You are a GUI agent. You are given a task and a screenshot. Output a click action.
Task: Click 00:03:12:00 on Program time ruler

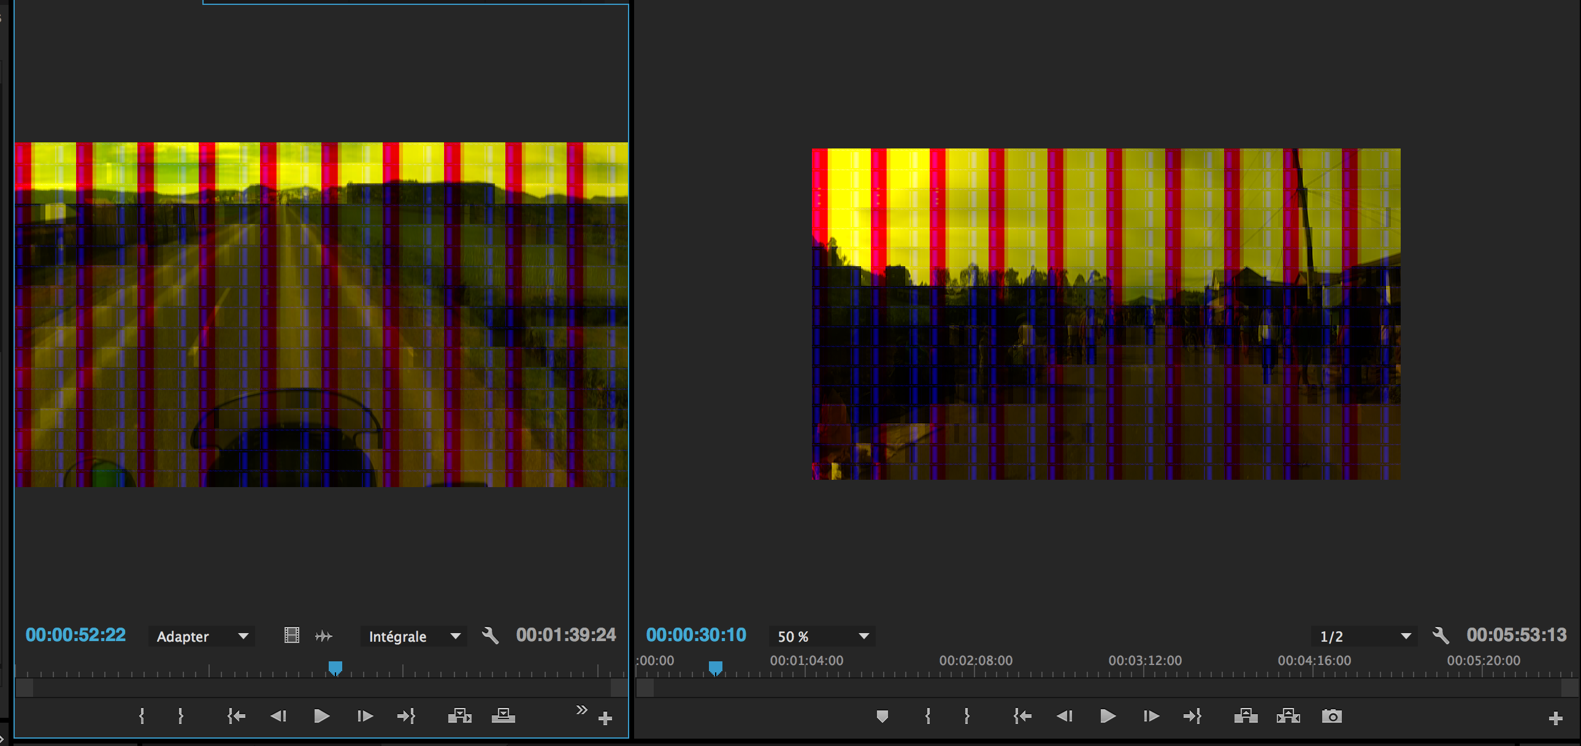tap(1145, 661)
